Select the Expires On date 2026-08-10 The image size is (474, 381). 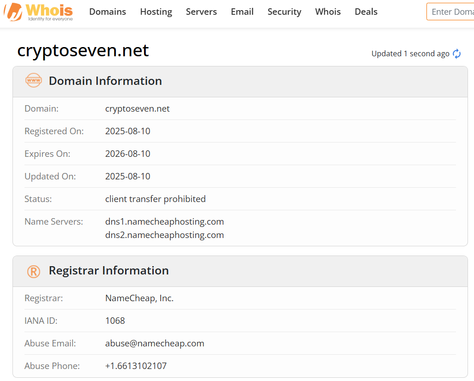pos(127,154)
